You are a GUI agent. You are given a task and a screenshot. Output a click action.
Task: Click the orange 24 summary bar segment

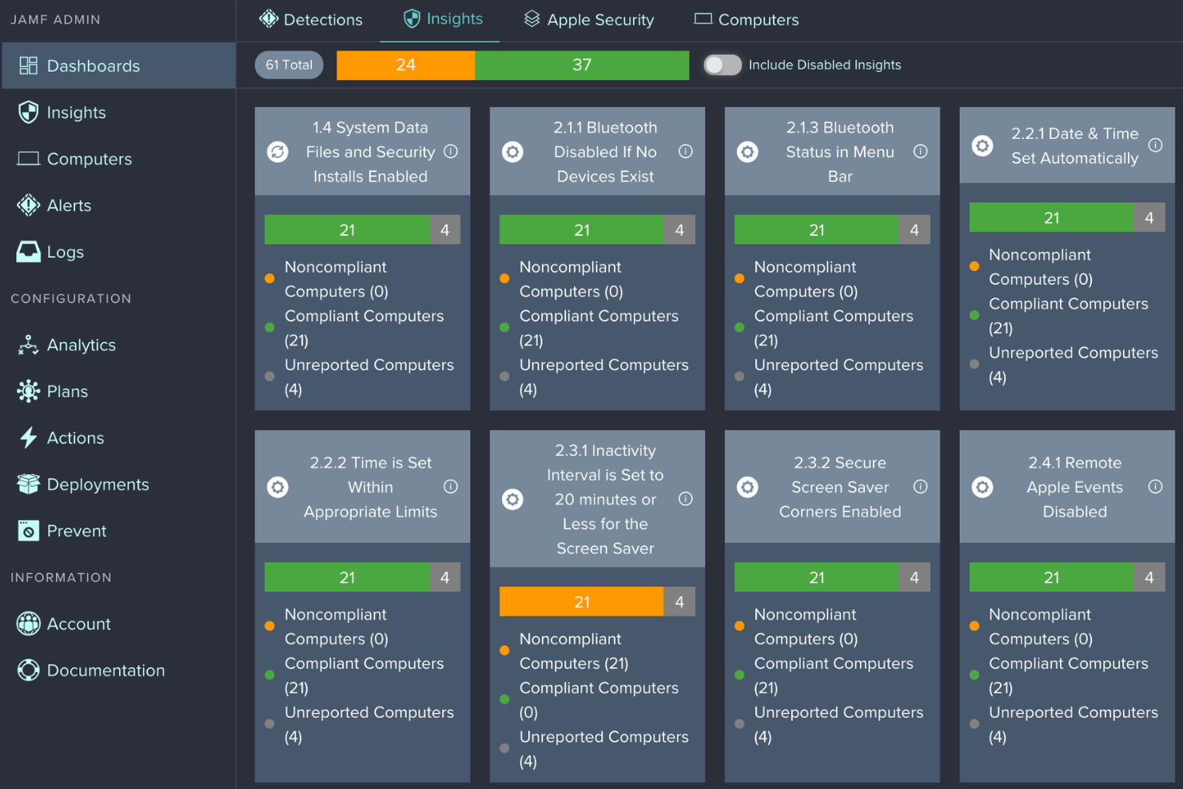click(406, 66)
